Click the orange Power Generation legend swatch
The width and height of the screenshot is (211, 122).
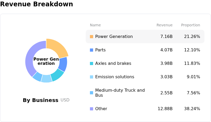click(x=92, y=37)
